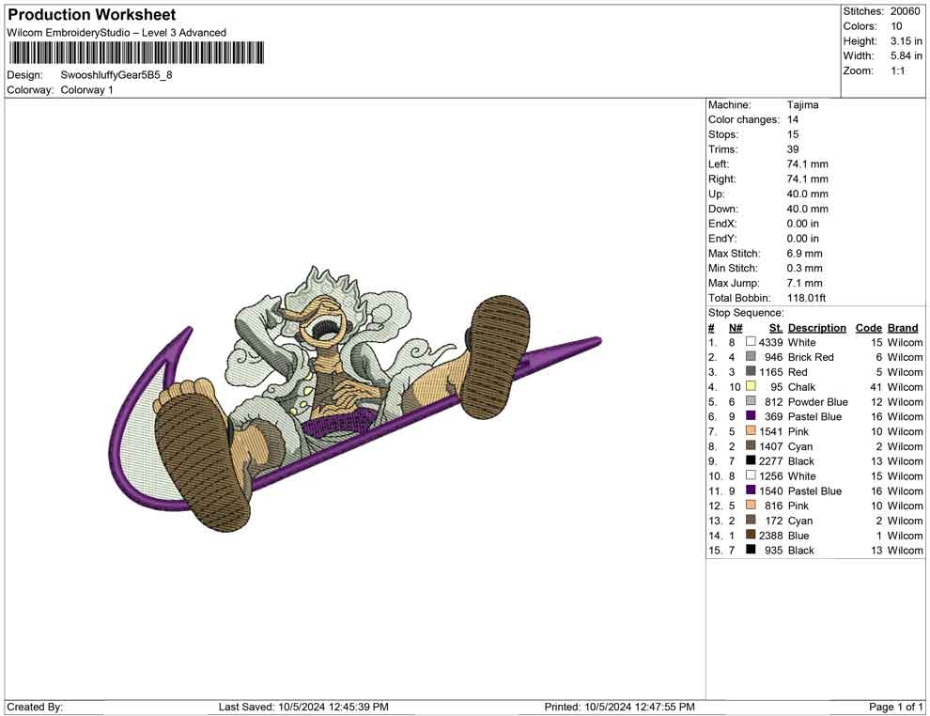Click the 'Brick Red' description text
Viewport: 930px width, 716px height.
coord(810,357)
